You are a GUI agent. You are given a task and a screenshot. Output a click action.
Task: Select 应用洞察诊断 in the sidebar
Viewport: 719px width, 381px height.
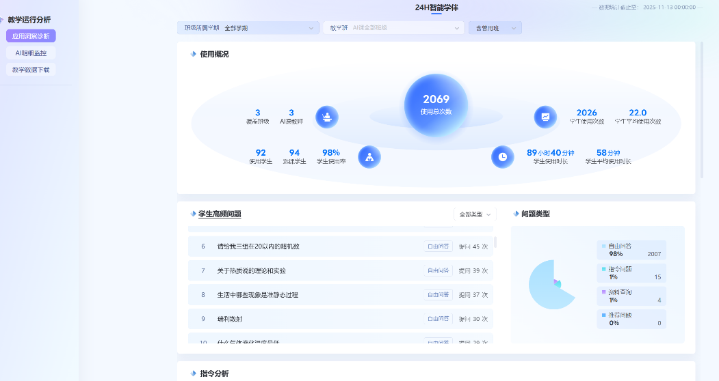click(x=31, y=36)
